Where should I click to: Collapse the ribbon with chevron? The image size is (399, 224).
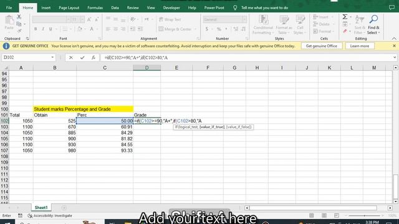(x=394, y=39)
